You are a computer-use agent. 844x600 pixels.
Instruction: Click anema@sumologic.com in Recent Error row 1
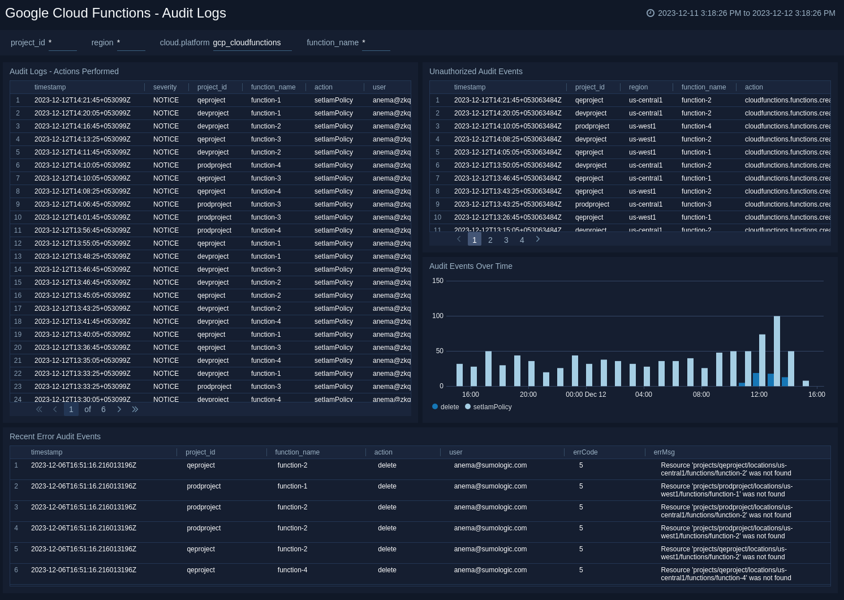[x=490, y=465]
